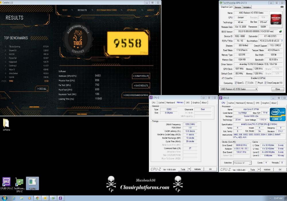Click the Close button in GPU-Z

pyautogui.click(x=278, y=89)
